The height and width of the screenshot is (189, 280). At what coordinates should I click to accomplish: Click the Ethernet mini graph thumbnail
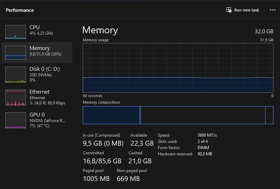pos(16,97)
